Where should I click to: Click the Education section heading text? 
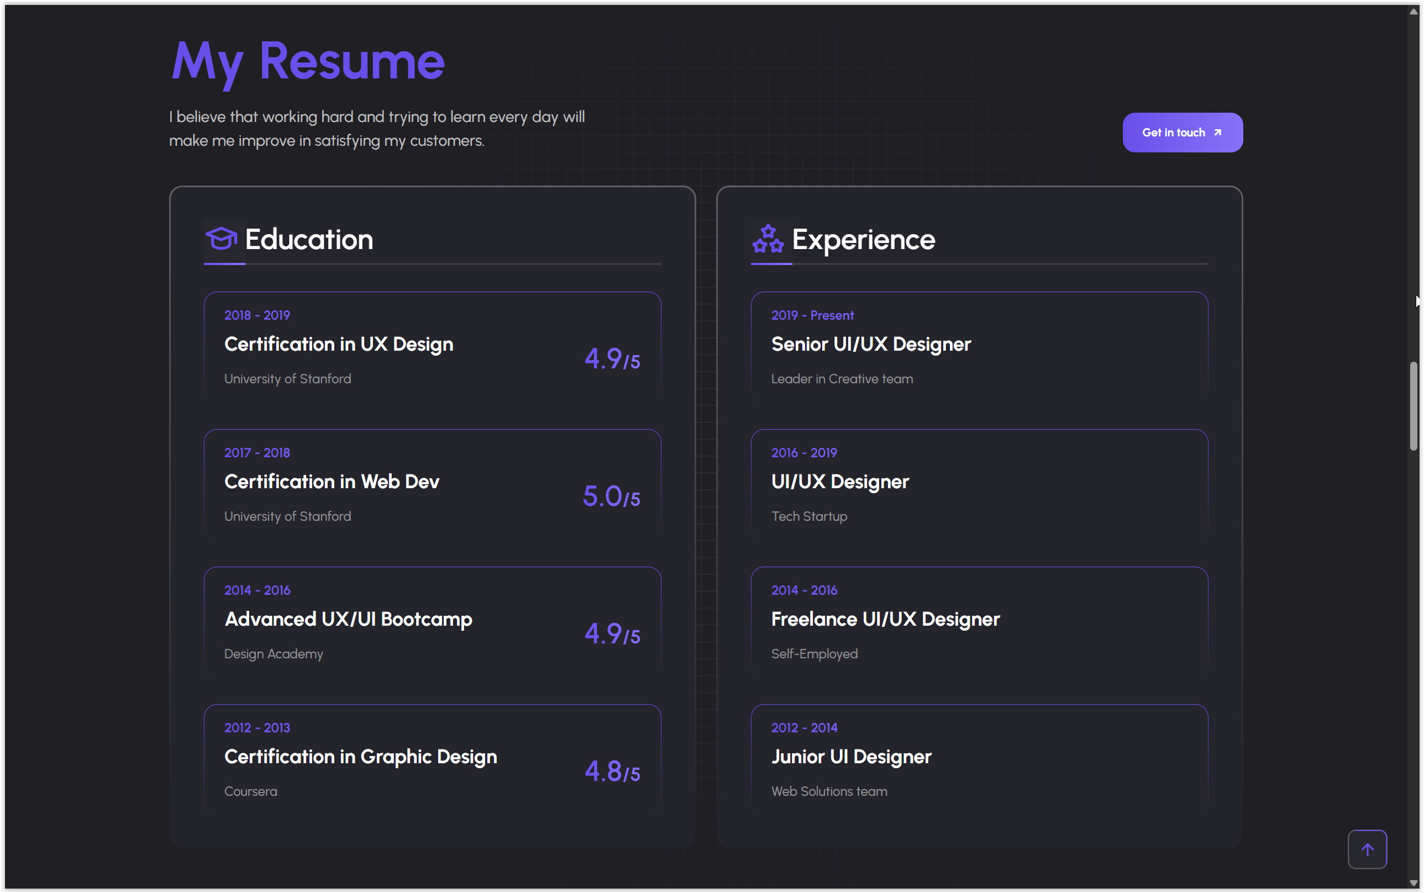[309, 239]
